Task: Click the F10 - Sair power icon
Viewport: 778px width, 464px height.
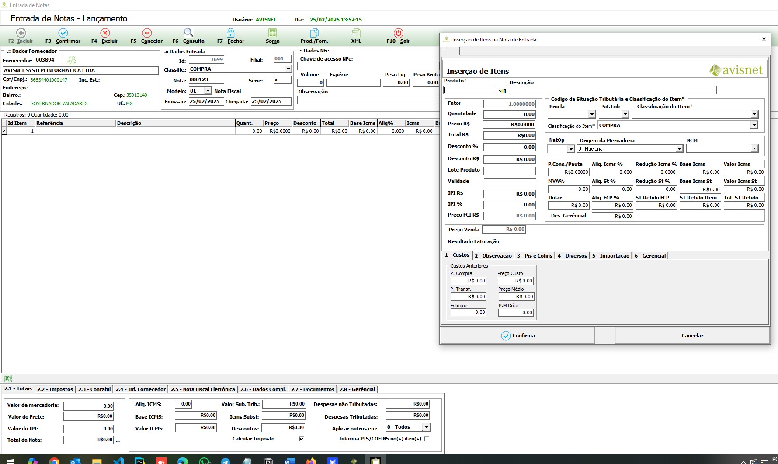Action: coord(398,33)
